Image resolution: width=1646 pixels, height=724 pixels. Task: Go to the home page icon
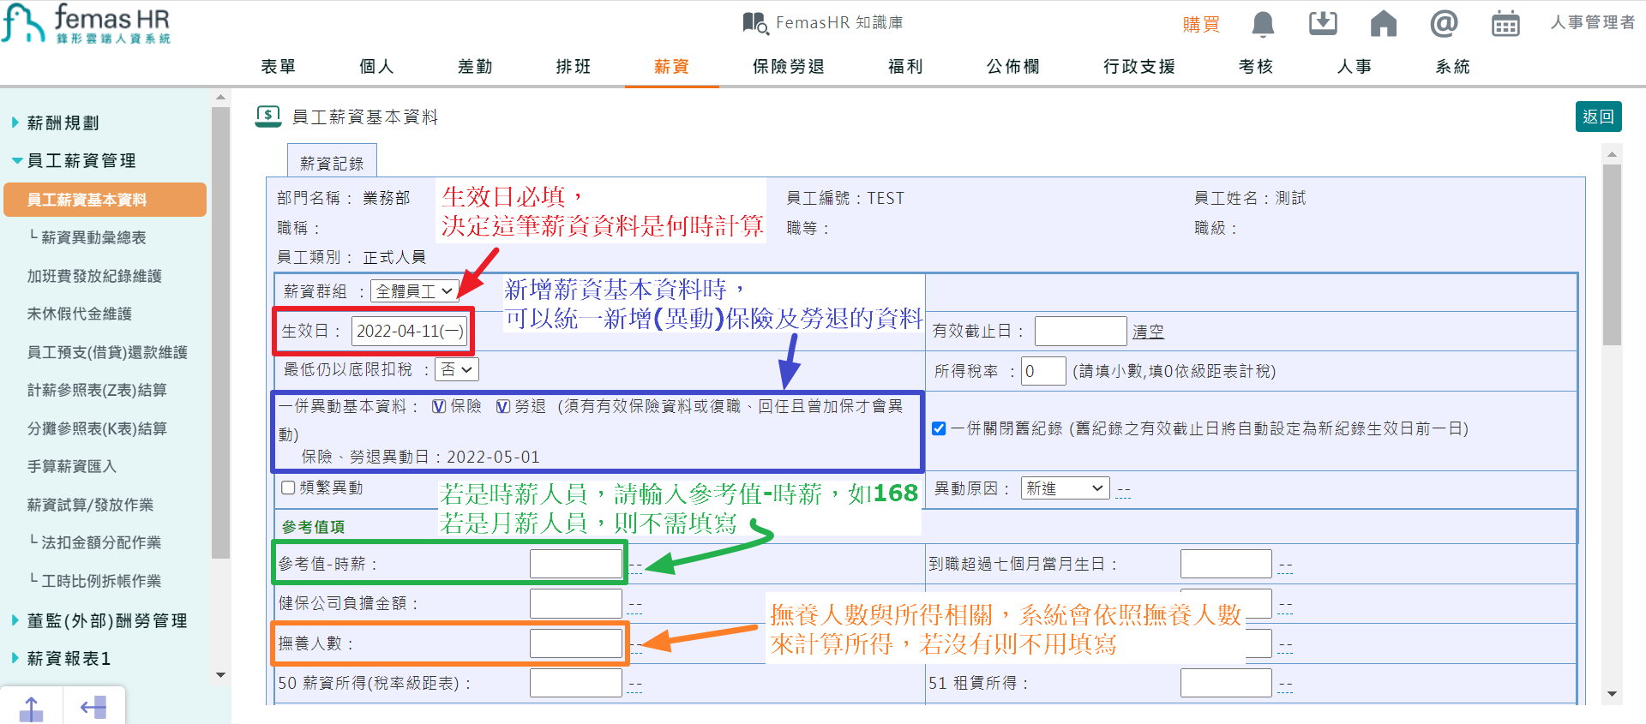tap(1383, 23)
